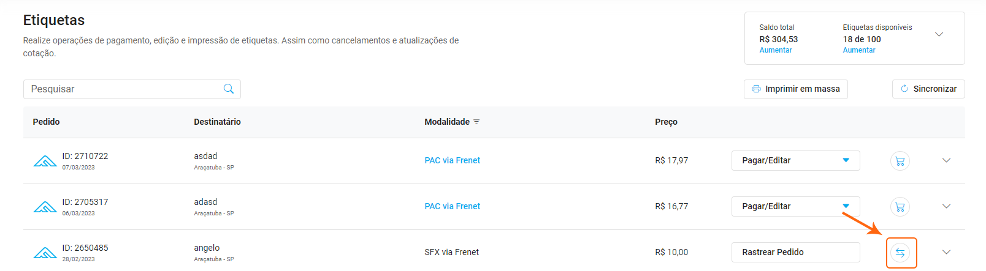Click cart icon for order 2710722
The width and height of the screenshot is (986, 271).
coord(900,161)
